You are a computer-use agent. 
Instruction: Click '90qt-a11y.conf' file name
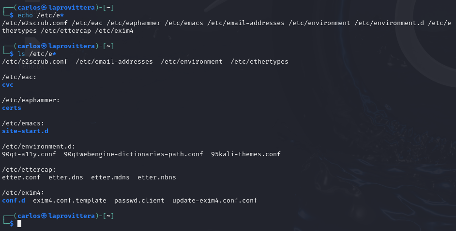click(x=29, y=154)
